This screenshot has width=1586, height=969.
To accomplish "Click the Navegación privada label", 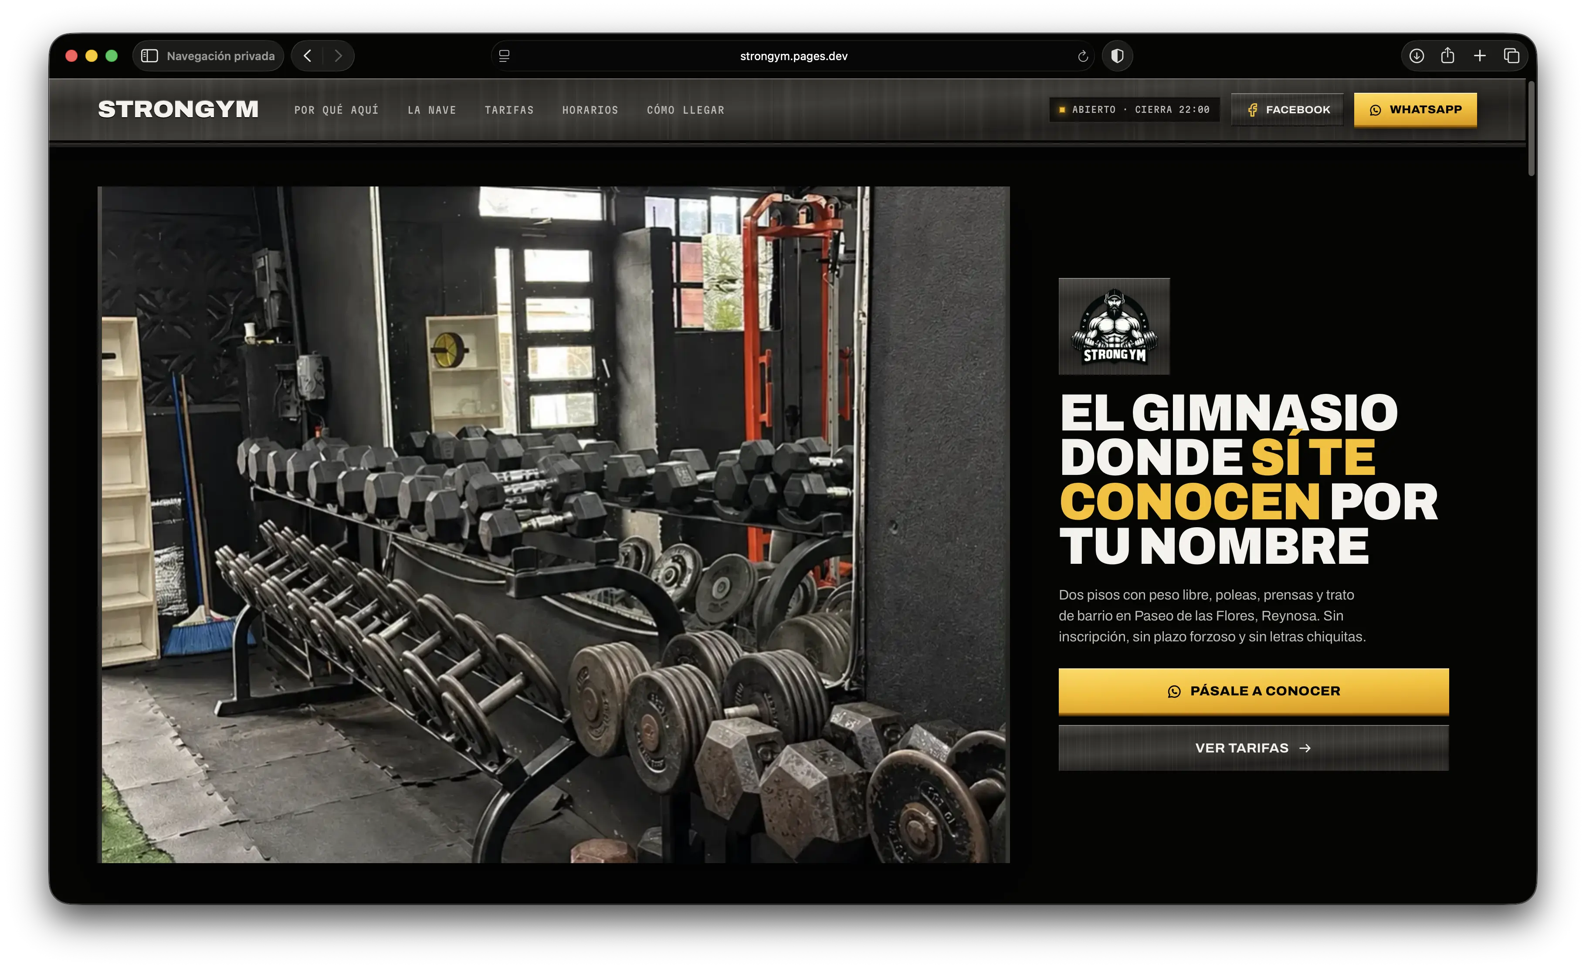I will pyautogui.click(x=221, y=56).
